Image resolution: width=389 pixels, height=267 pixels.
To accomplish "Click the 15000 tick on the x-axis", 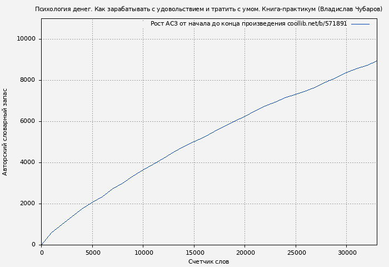I will pyautogui.click(x=194, y=252).
